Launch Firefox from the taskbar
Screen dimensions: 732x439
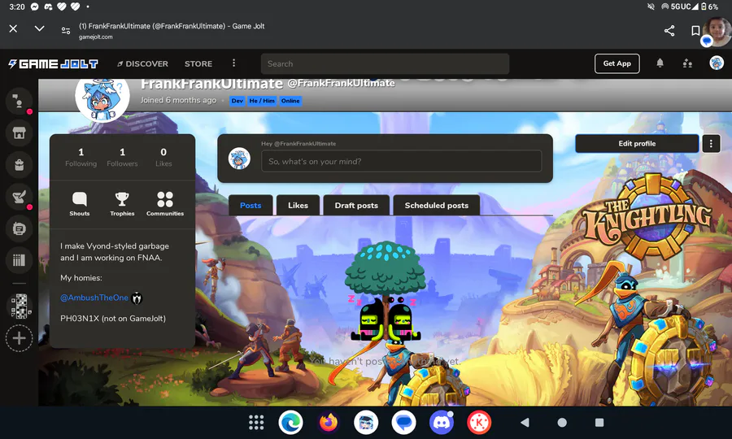[329, 423]
